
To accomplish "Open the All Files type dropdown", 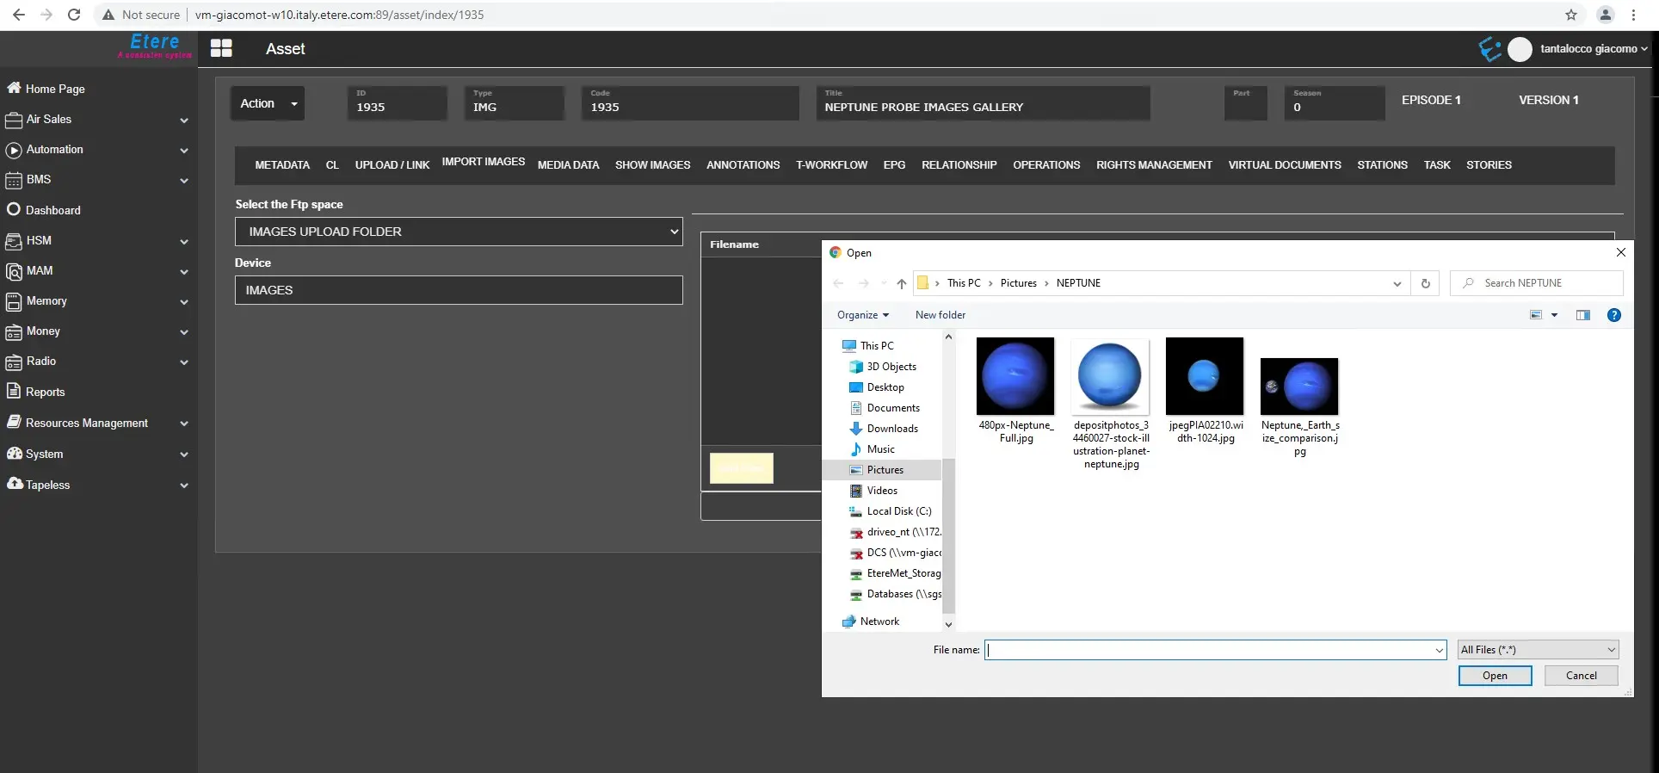I will click(1538, 650).
